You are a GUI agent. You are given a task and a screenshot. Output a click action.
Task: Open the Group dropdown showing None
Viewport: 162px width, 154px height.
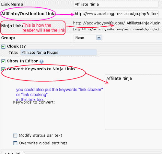88,38
